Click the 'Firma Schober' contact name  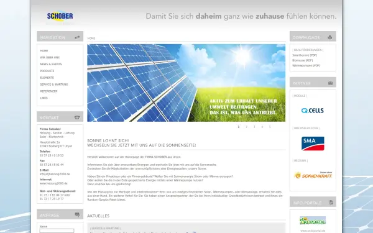click(x=50, y=129)
